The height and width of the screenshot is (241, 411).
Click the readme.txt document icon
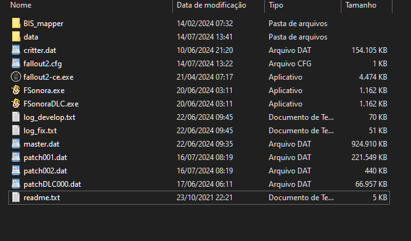click(x=16, y=197)
